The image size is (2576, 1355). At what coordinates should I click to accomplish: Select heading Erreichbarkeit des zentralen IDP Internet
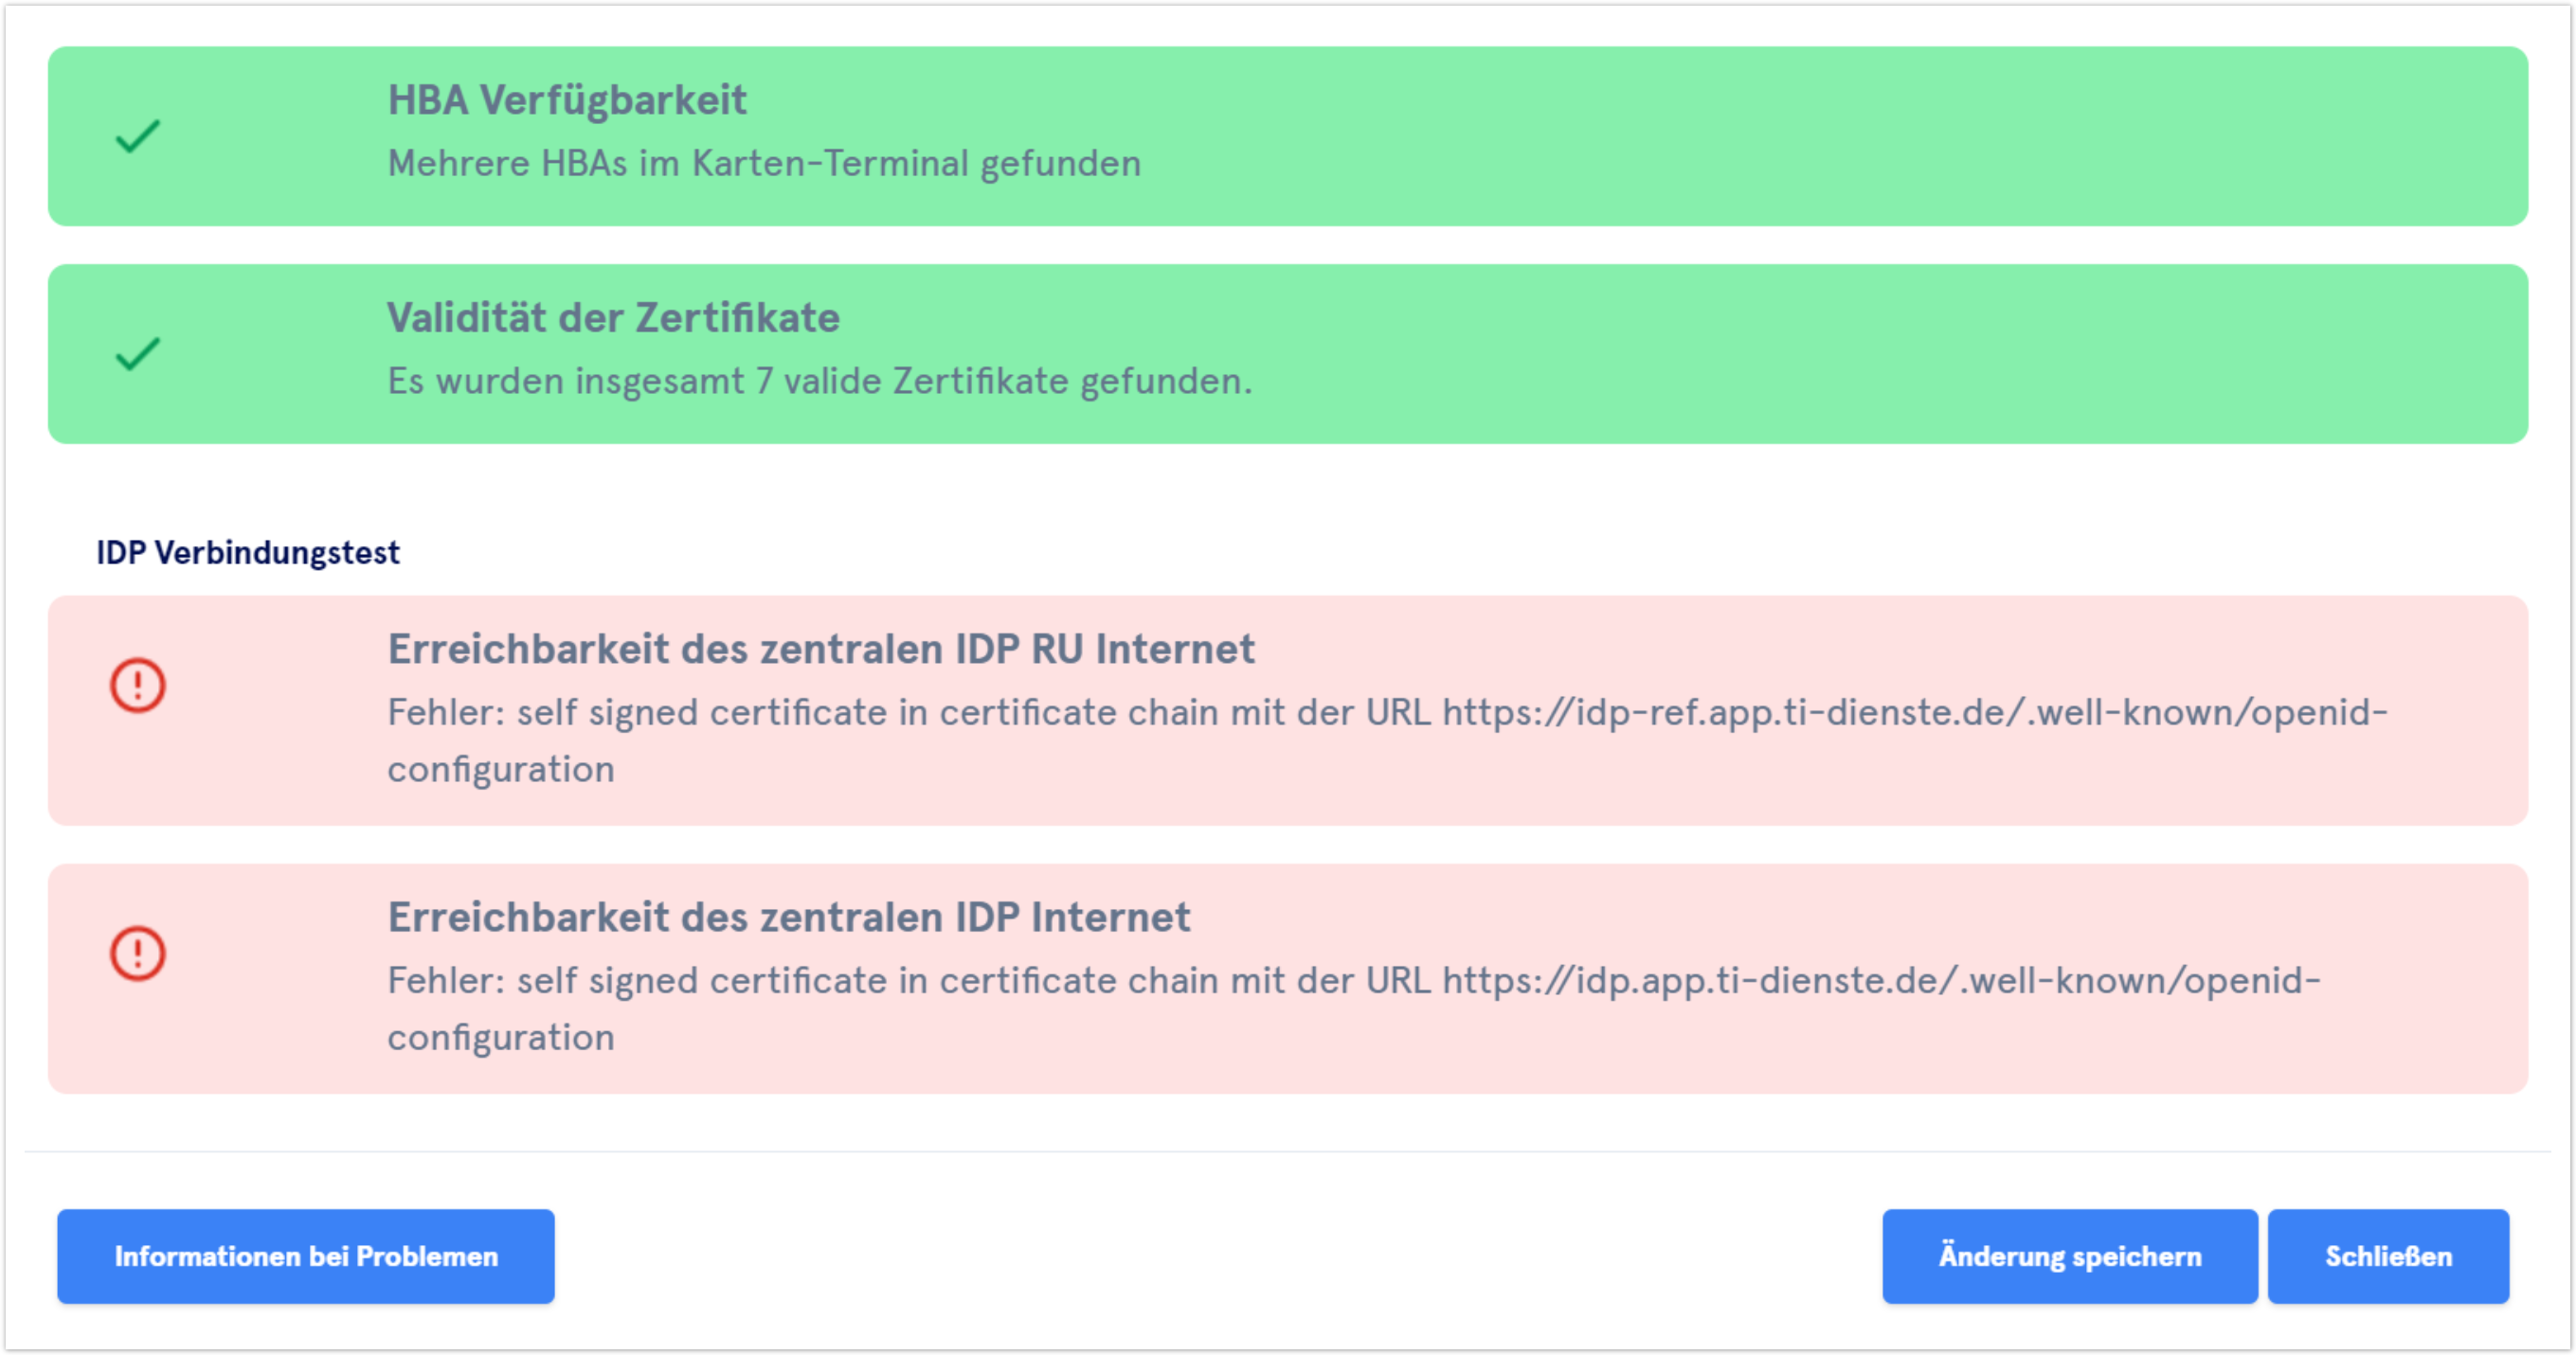tap(788, 918)
